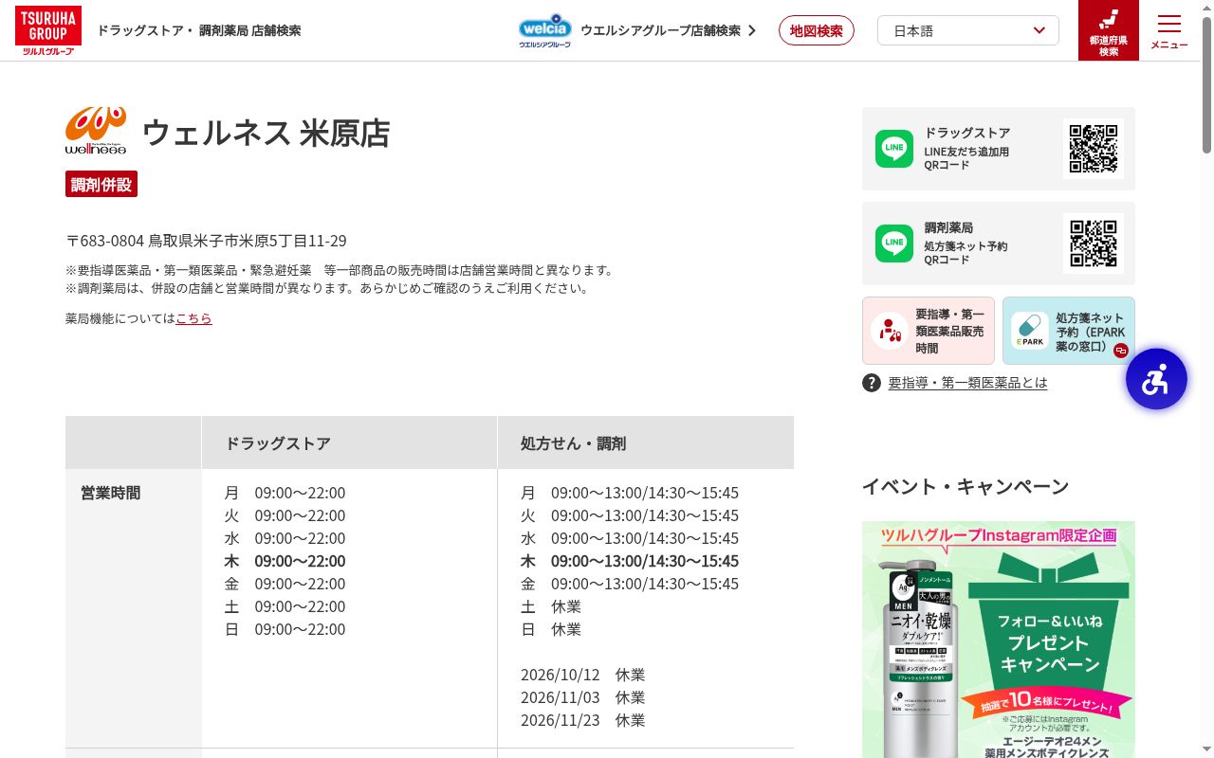The height and width of the screenshot is (758, 1214).
Task: Open the hamburger メニュー button
Action: click(x=1169, y=30)
